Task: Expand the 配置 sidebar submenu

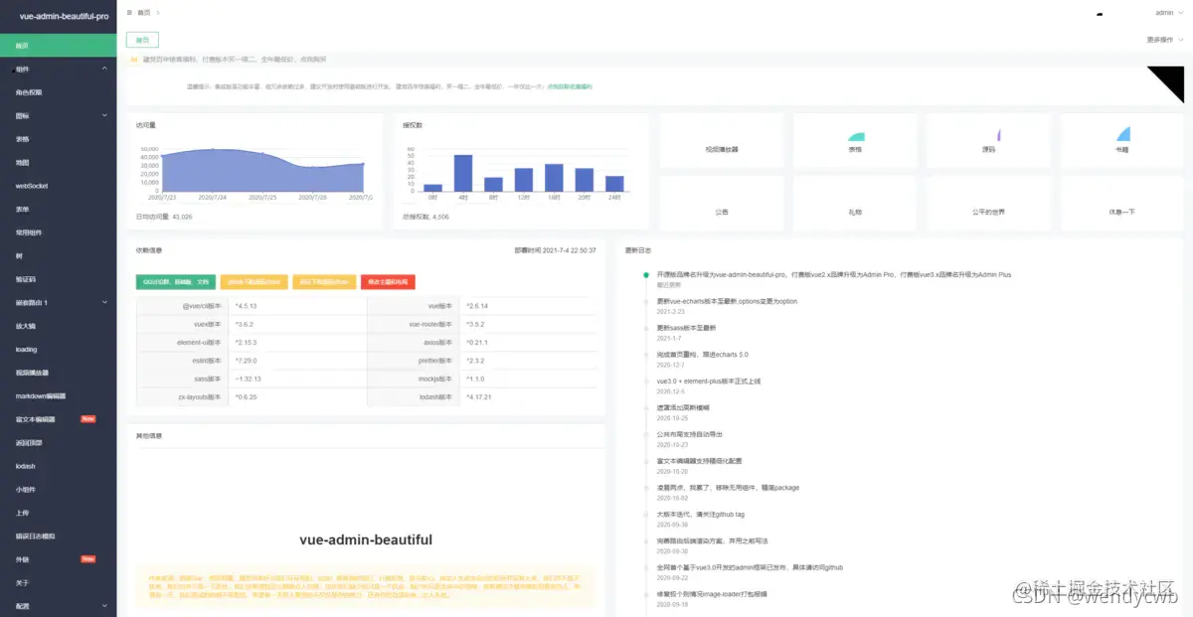Action: [58, 605]
